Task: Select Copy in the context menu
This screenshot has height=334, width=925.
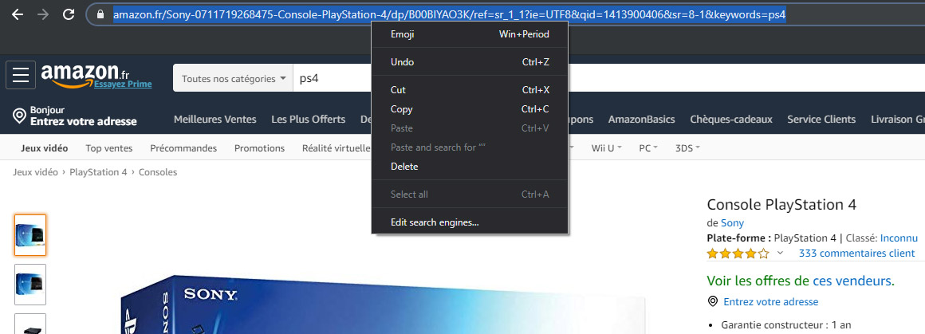Action: [x=470, y=109]
